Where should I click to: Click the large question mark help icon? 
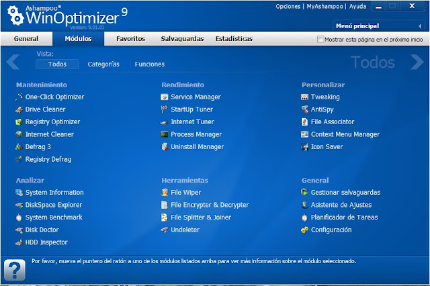[x=15, y=270]
